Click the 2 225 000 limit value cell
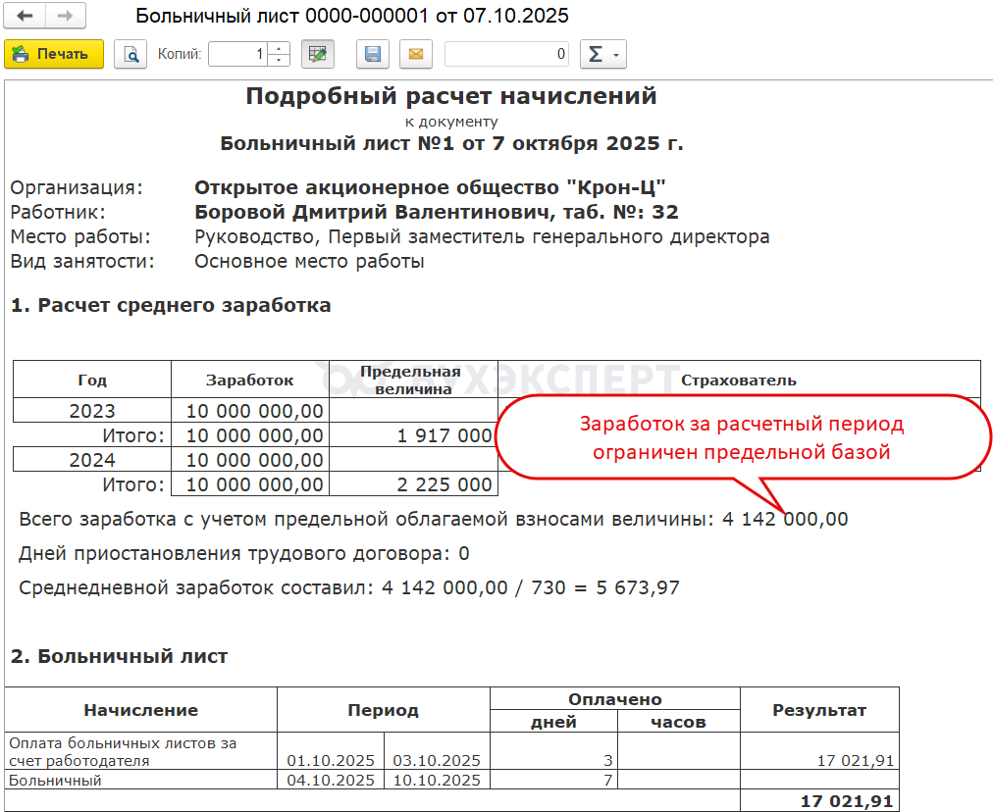 413,484
